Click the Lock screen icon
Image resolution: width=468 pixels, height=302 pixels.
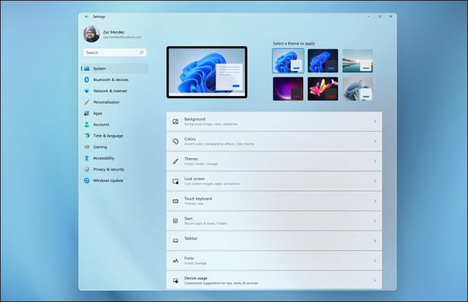point(175,181)
